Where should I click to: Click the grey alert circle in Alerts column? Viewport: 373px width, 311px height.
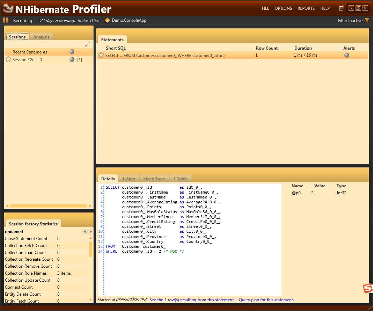(x=346, y=55)
